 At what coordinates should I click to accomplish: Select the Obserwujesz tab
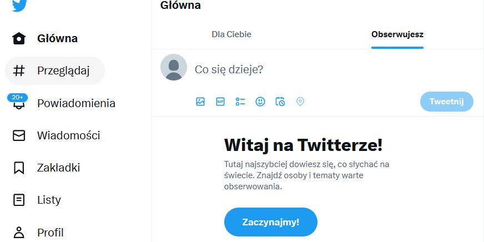(397, 34)
